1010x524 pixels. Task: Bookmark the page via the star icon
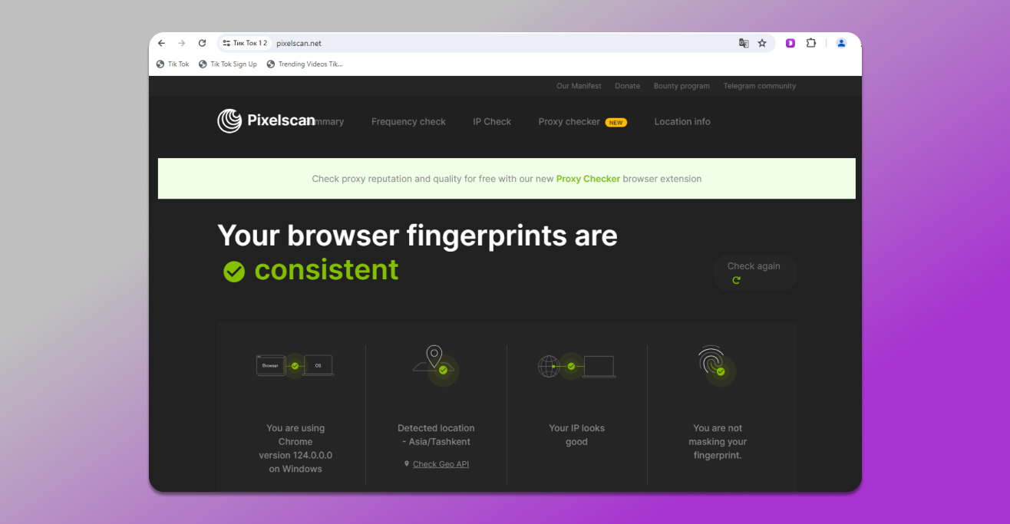click(762, 43)
